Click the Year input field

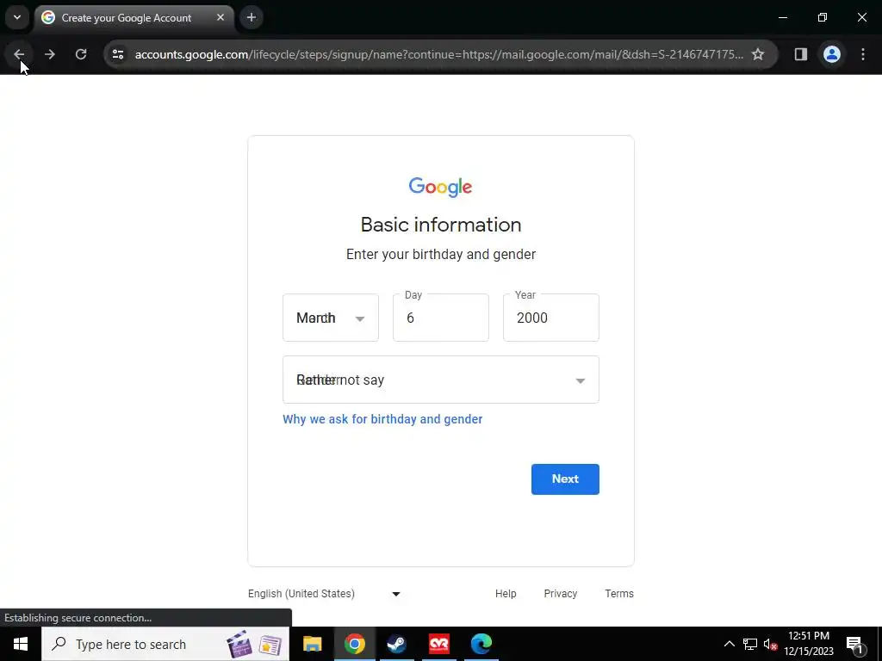[x=551, y=318]
